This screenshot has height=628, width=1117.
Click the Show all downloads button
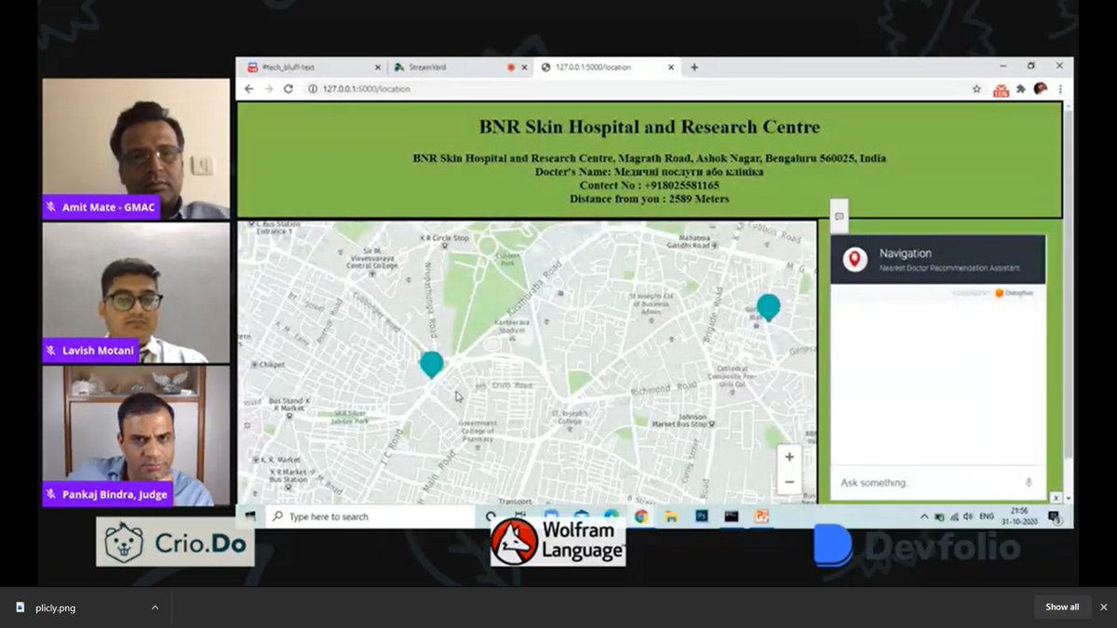(1062, 607)
